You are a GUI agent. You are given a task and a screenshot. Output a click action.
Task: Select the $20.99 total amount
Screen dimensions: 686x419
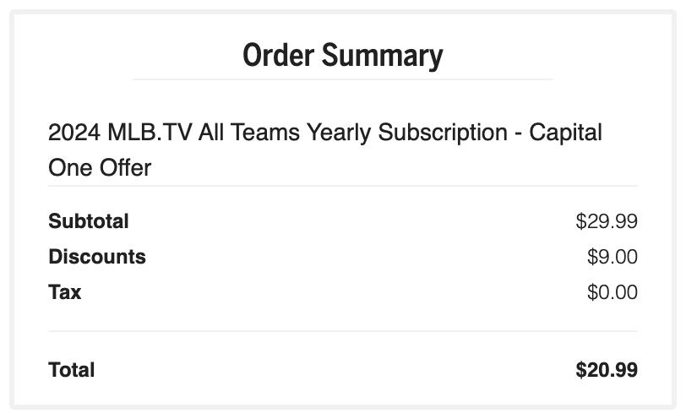tap(606, 370)
